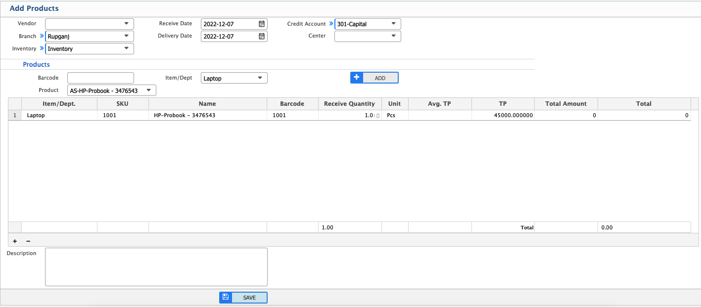Click the chevron icon beside Credit Account
Screen dimensions: 701x307
pos(330,23)
